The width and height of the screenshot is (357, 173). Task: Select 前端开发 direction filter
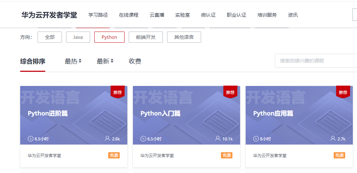[146, 37]
